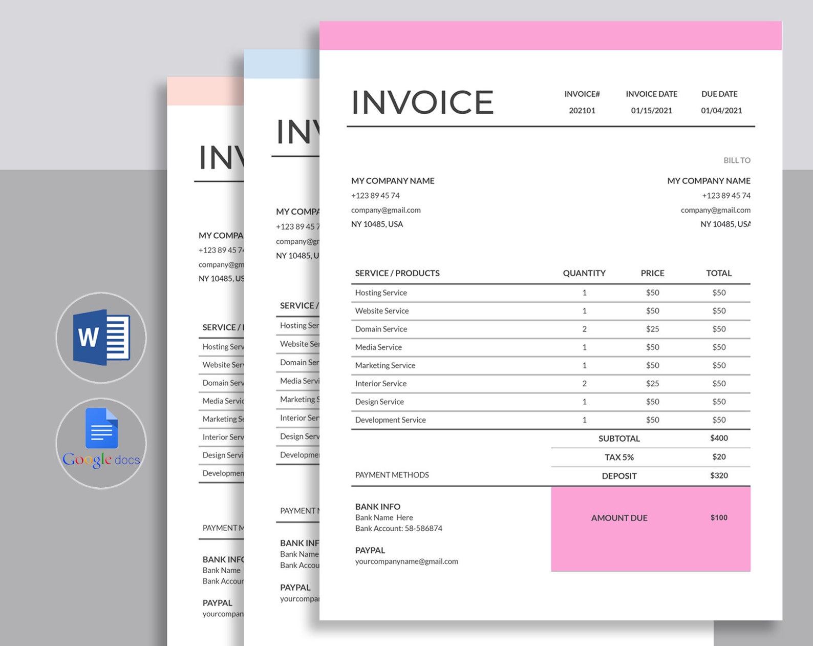Select yourcompanyname@gmail.com PayPal email
813x646 pixels.
coord(406,561)
